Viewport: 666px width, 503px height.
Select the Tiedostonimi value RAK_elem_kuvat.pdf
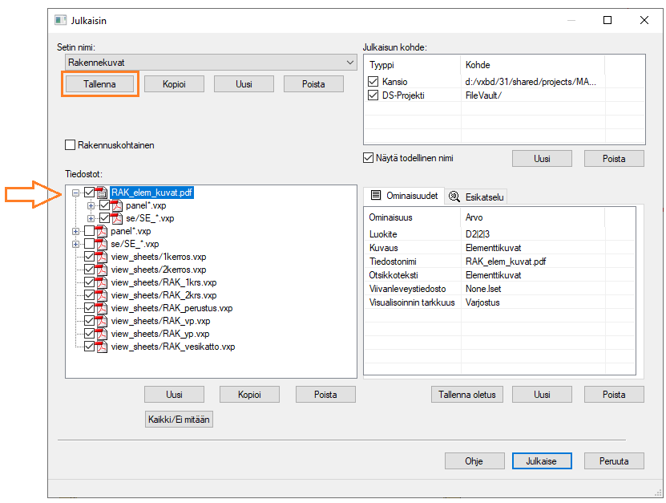click(507, 261)
